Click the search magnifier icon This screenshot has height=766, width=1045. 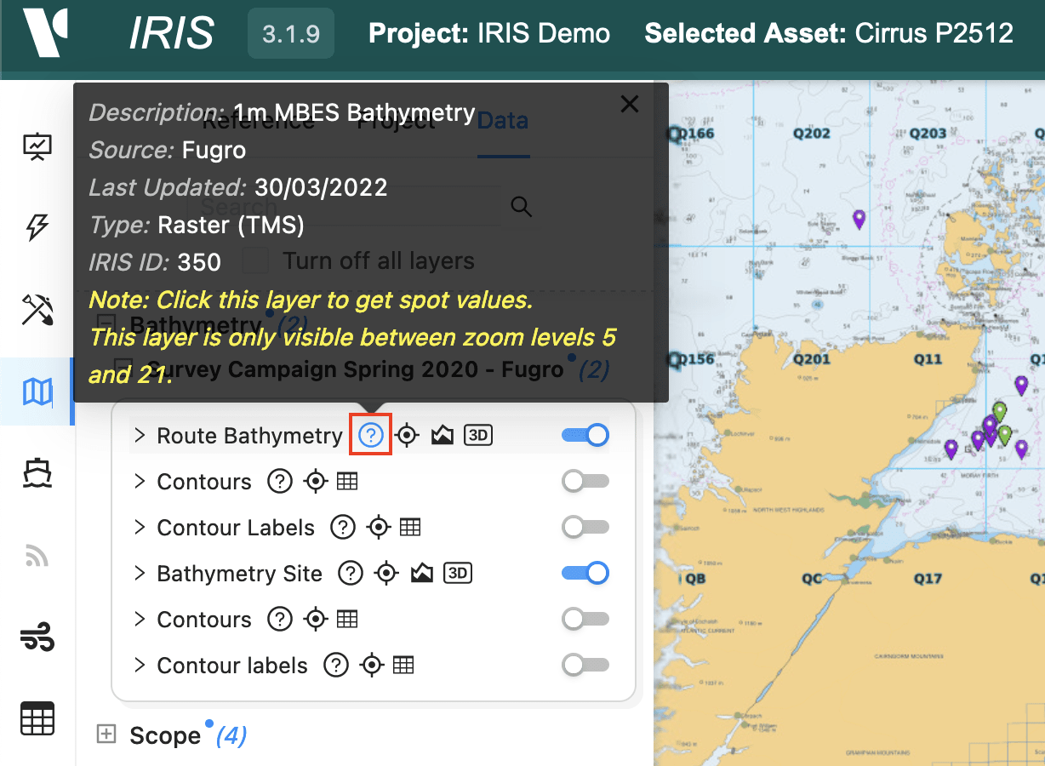click(x=521, y=207)
